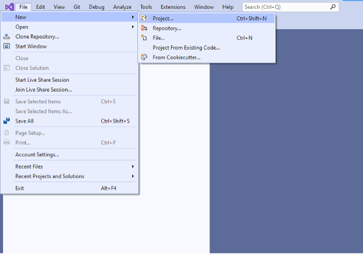Open the Tools menu
Image resolution: width=363 pixels, height=254 pixels.
point(146,7)
